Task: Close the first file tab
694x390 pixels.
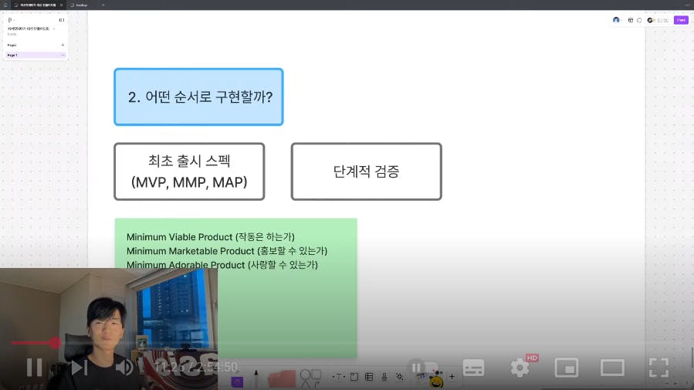Action: (61, 5)
